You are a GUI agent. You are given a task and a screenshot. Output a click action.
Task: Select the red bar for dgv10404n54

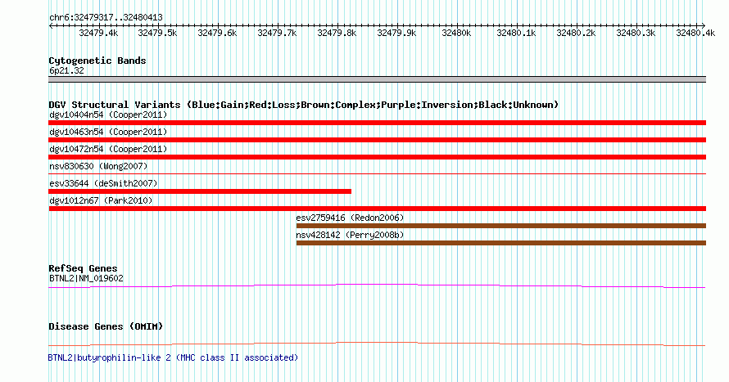377,123
